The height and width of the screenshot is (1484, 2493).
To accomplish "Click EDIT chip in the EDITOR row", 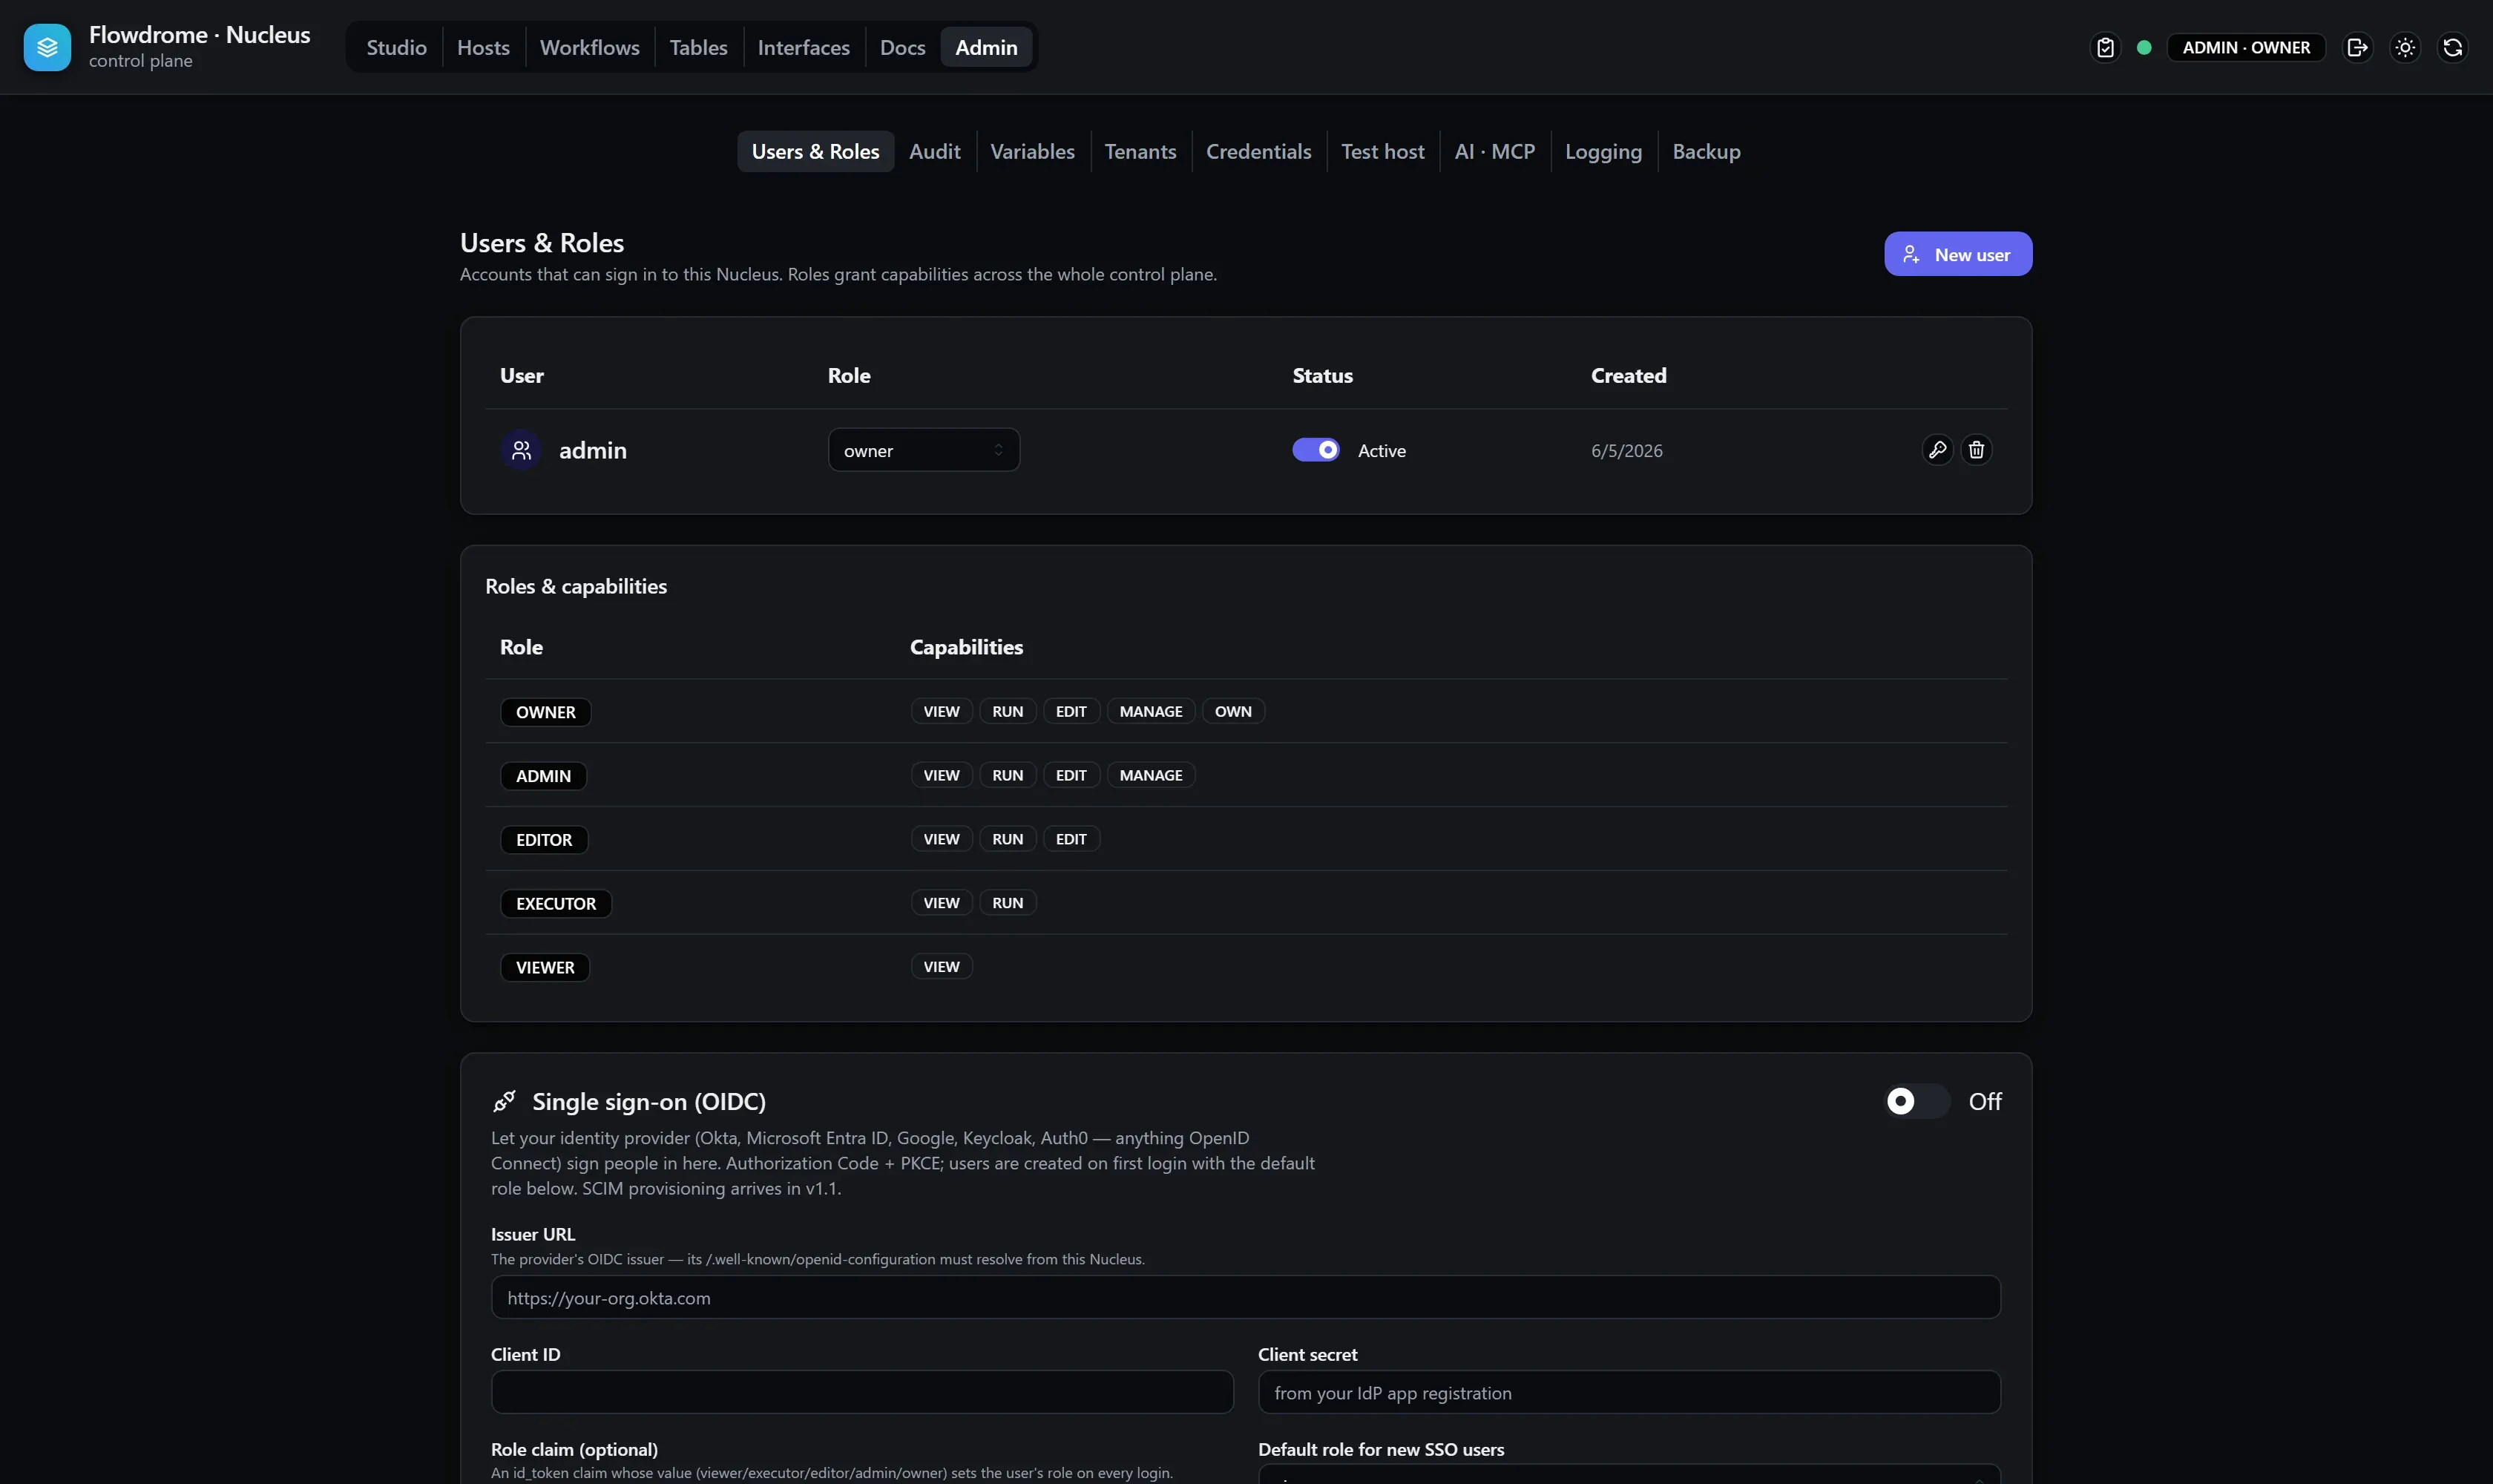I will click(x=1070, y=839).
